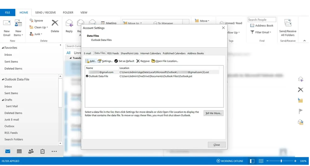Switch to Normal view in status bar
This screenshot has width=310, height=166.
click(x=252, y=161)
